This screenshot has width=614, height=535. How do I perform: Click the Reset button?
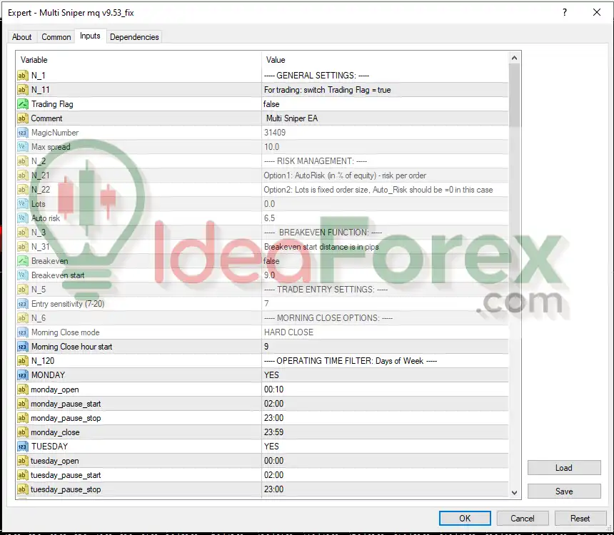580,518
